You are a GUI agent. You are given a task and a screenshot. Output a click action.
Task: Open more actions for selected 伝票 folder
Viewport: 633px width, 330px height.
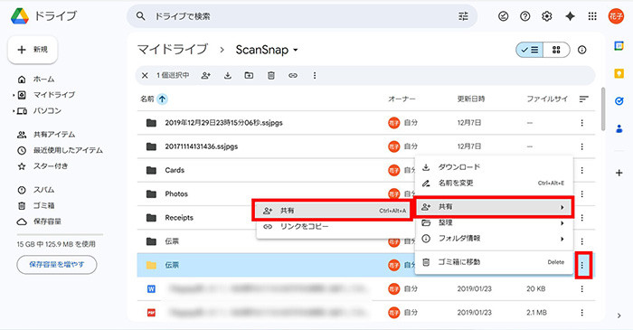pos(582,265)
